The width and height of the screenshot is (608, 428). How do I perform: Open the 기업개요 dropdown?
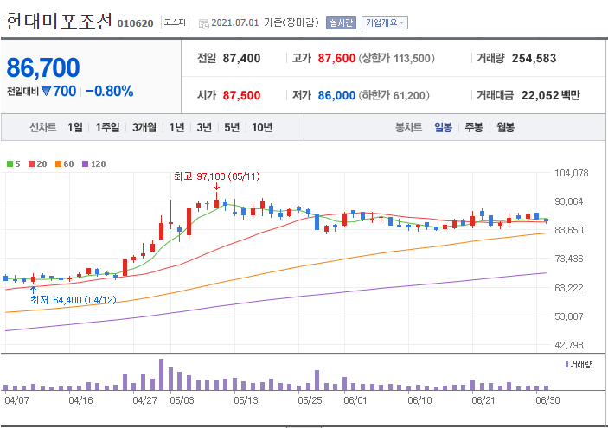coord(384,22)
